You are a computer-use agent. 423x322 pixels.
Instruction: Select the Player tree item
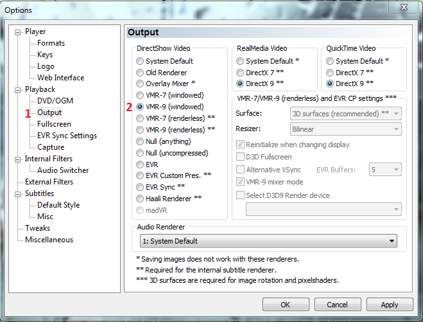pos(35,31)
